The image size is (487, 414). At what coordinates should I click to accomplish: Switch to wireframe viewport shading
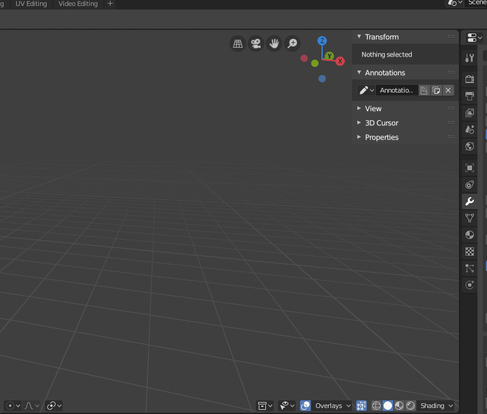[376, 405]
